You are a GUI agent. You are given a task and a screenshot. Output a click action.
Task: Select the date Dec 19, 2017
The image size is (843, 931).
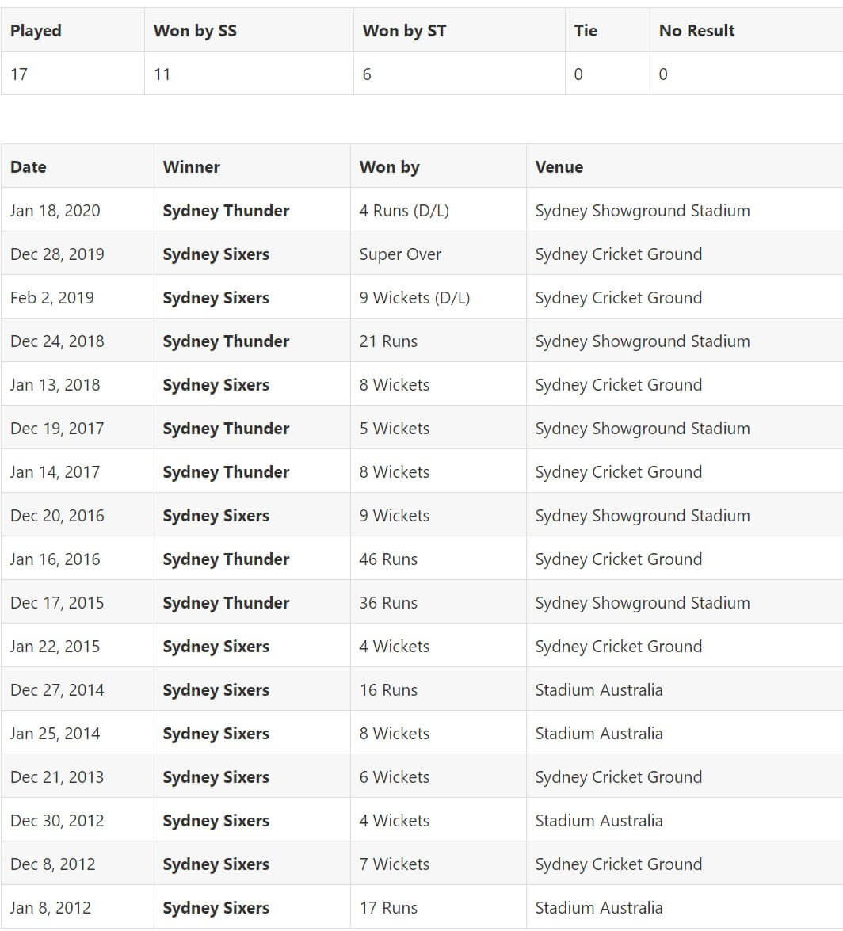pos(57,429)
